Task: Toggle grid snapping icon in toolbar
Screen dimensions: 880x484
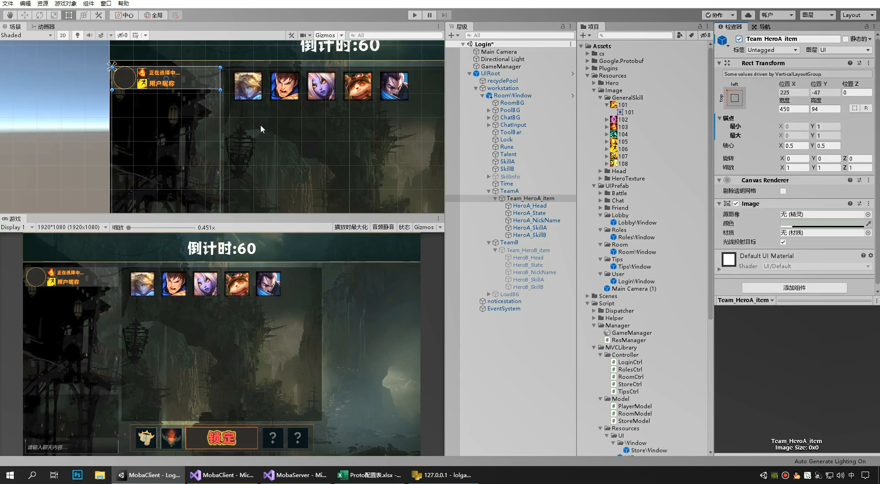Action: (x=175, y=15)
